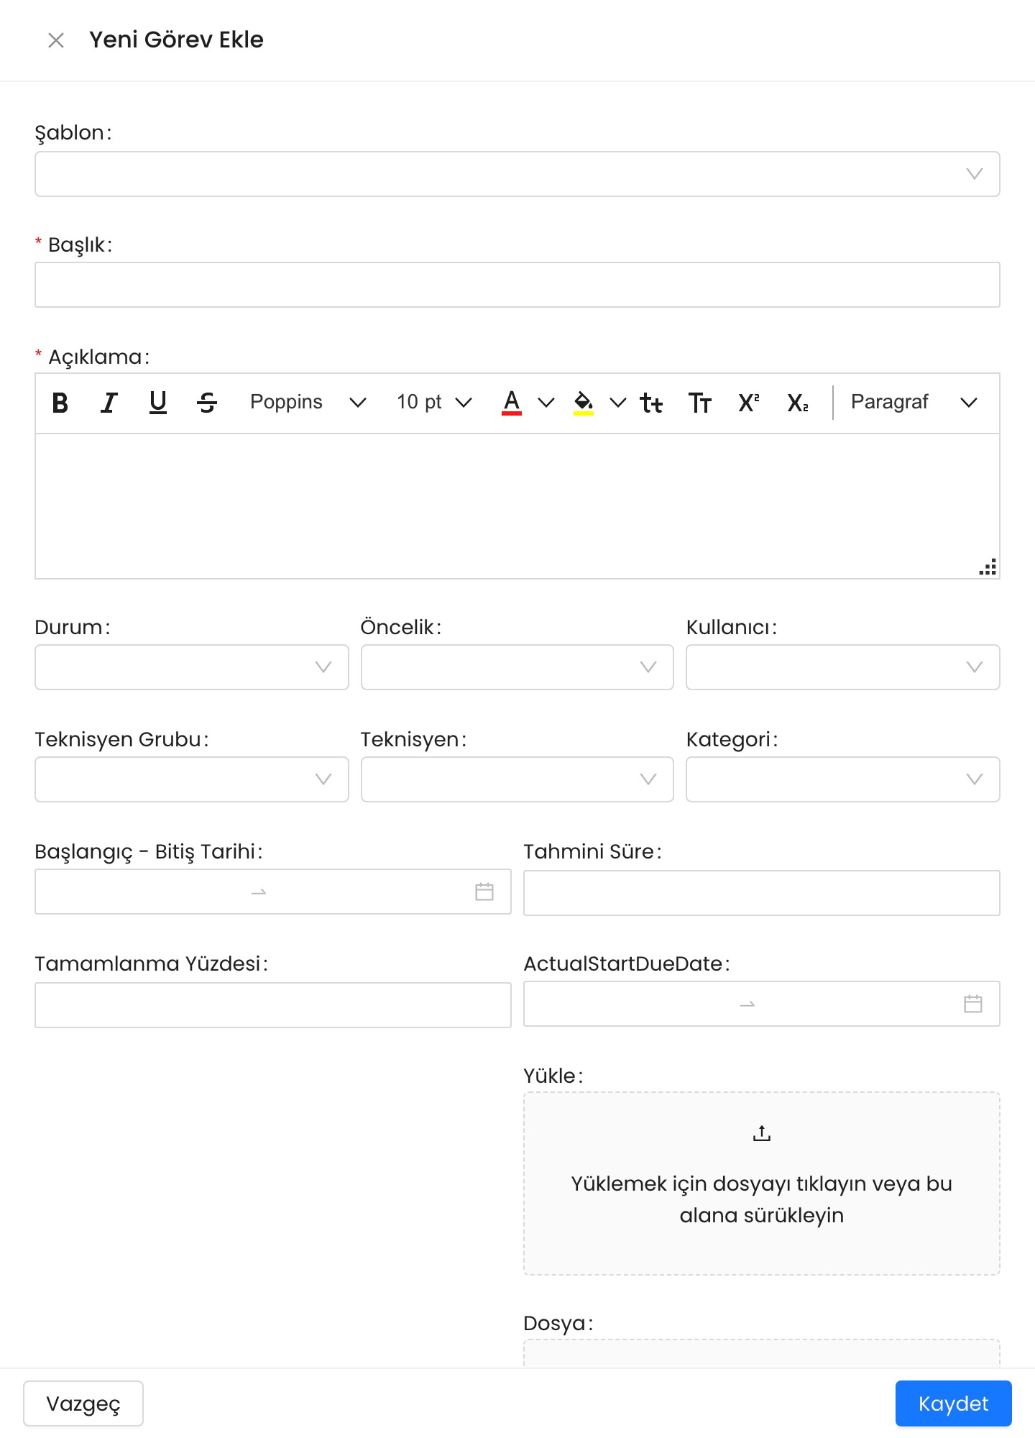Open the 10 pt font size dropdown

pos(434,403)
